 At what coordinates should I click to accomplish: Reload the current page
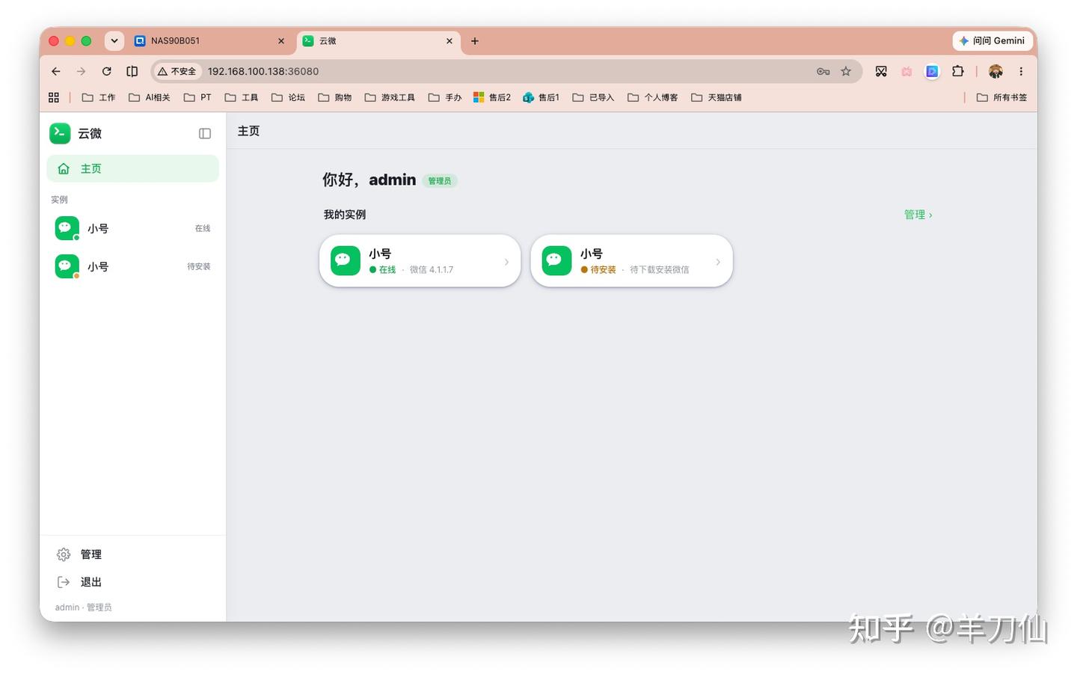[107, 71]
